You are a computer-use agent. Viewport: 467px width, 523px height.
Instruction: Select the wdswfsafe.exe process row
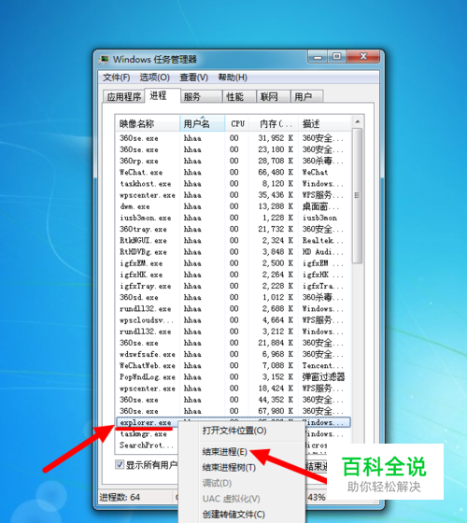click(233, 354)
